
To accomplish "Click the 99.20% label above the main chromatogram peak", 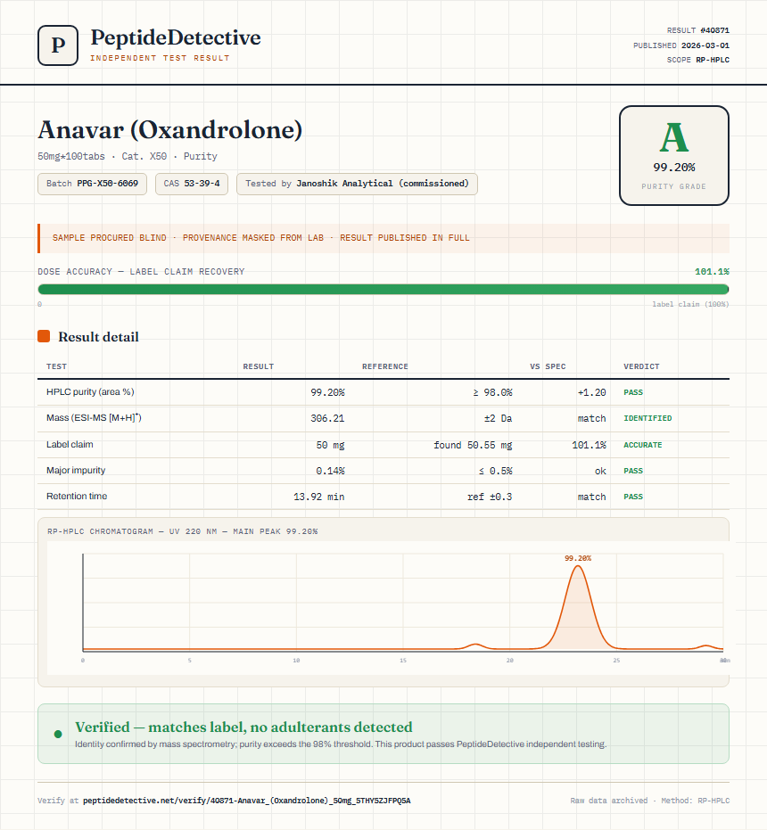I will [x=578, y=558].
